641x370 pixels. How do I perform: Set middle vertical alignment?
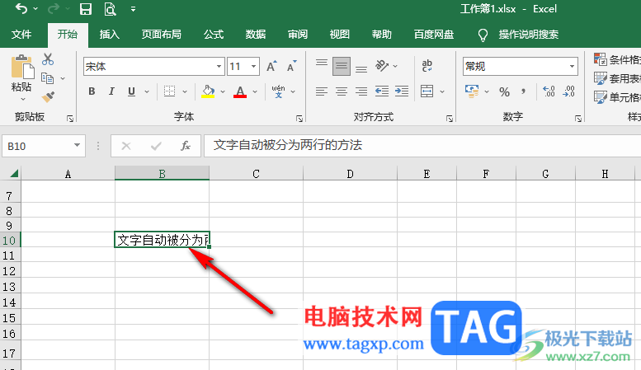coord(342,66)
